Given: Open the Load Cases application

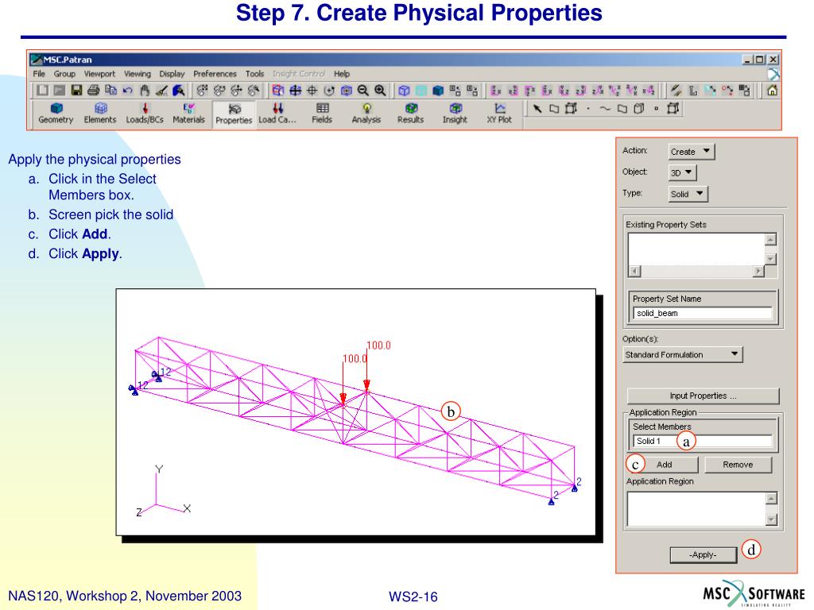Looking at the screenshot, I should click(x=277, y=113).
